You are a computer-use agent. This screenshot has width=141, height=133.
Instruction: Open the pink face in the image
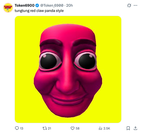pos(68,70)
